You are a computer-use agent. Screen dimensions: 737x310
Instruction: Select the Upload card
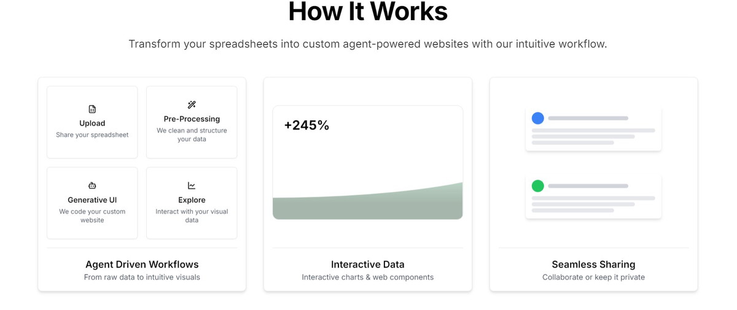(92, 122)
